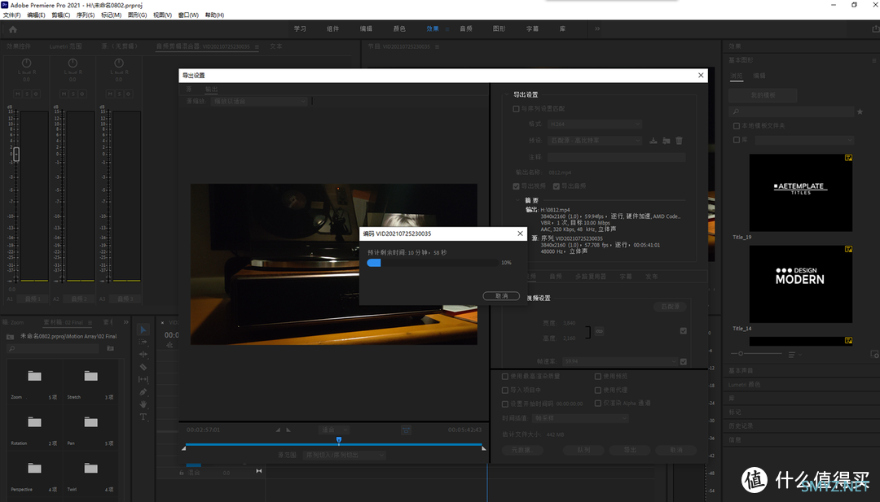The height and width of the screenshot is (502, 880).
Task: Select the Ripple Edit tool
Action: coord(143,354)
